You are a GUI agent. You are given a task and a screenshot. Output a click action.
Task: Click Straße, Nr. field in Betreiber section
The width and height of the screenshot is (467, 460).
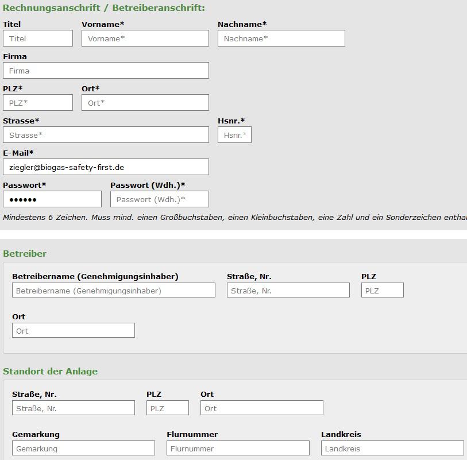(288, 291)
